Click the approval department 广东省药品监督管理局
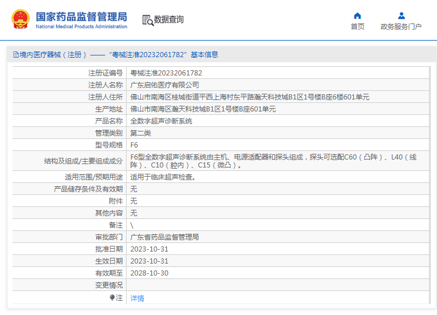This screenshot has height=315, width=437. 165,237
